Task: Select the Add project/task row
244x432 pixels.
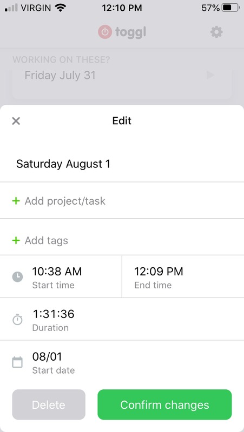Action: 122,201
